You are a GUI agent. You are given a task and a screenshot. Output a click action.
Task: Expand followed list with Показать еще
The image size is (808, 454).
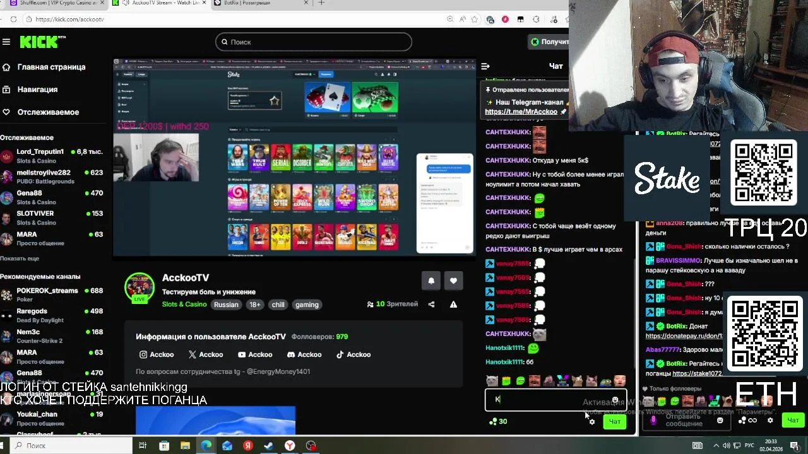[20, 259]
